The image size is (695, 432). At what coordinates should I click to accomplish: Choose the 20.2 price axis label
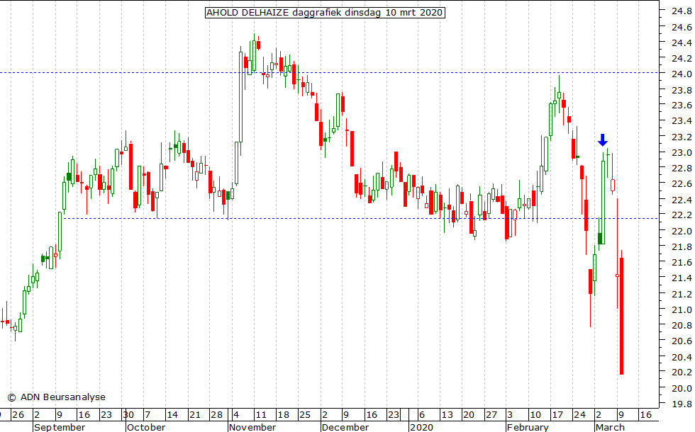click(x=682, y=373)
